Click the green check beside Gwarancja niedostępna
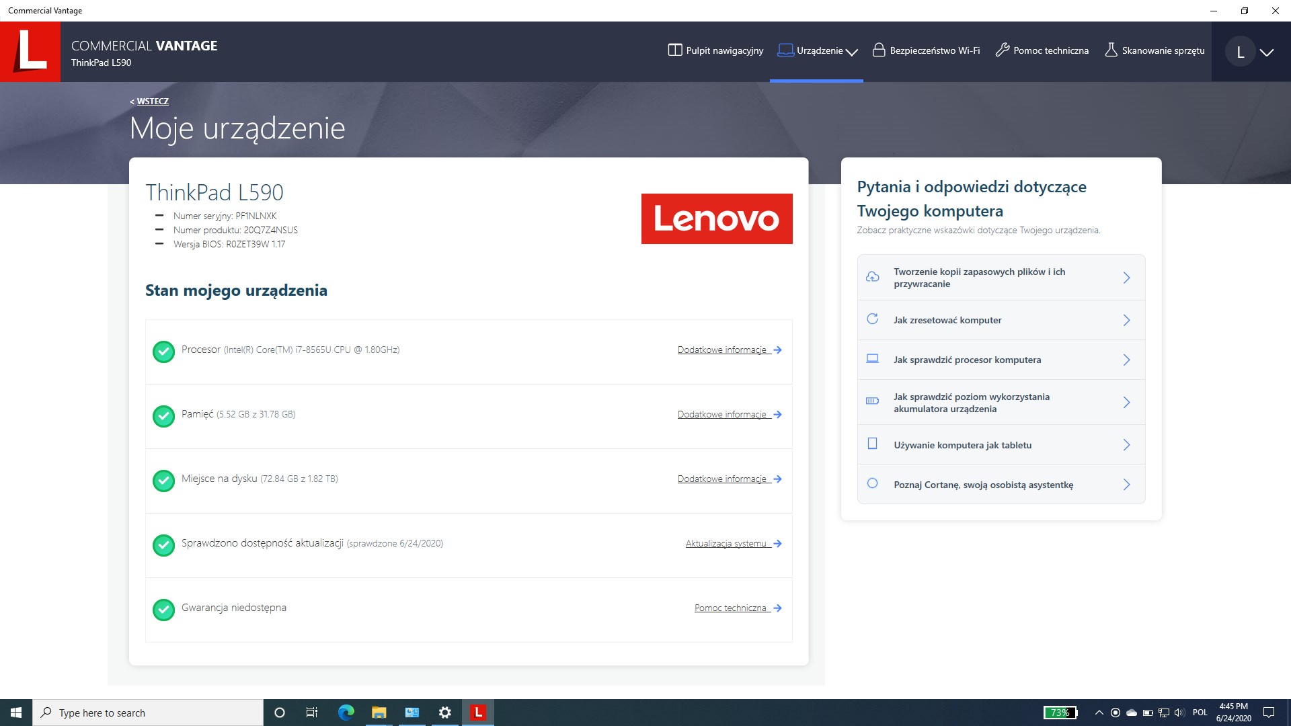Viewport: 1291px width, 726px height. click(163, 610)
